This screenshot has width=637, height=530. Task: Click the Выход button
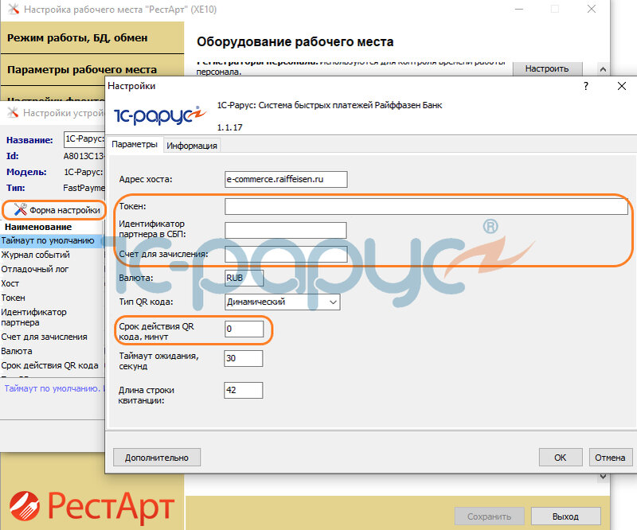pyautogui.click(x=565, y=516)
